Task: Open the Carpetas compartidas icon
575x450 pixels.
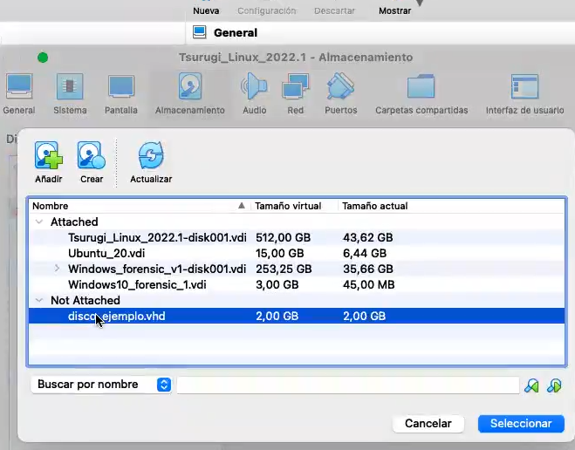Action: tap(421, 86)
